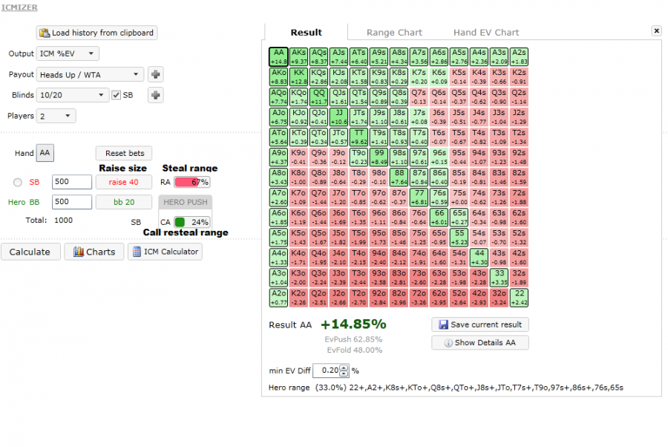Toggle the HERO PUSH button
The height and width of the screenshot is (447, 668).
[186, 203]
